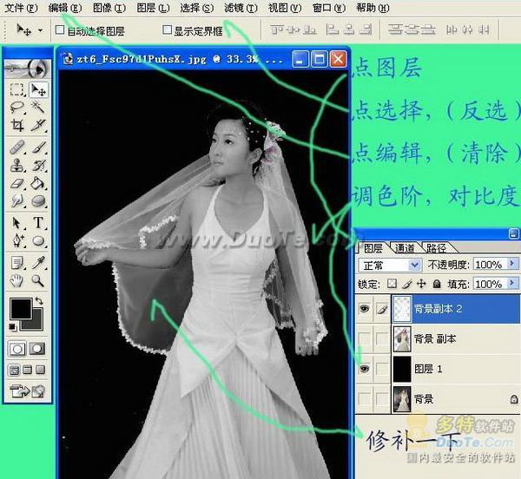Enable the 显示定界框 checkbox
This screenshot has width=521, height=479.
pyautogui.click(x=167, y=30)
